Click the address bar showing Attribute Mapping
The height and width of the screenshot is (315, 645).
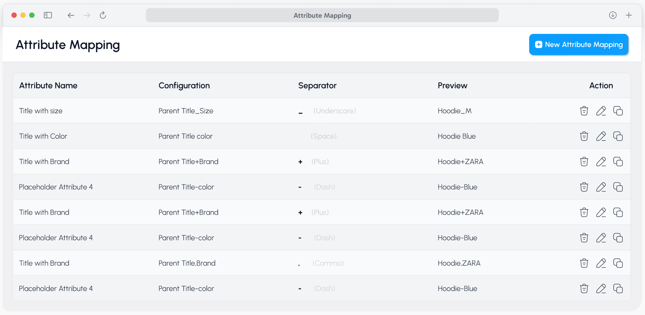[x=322, y=15]
